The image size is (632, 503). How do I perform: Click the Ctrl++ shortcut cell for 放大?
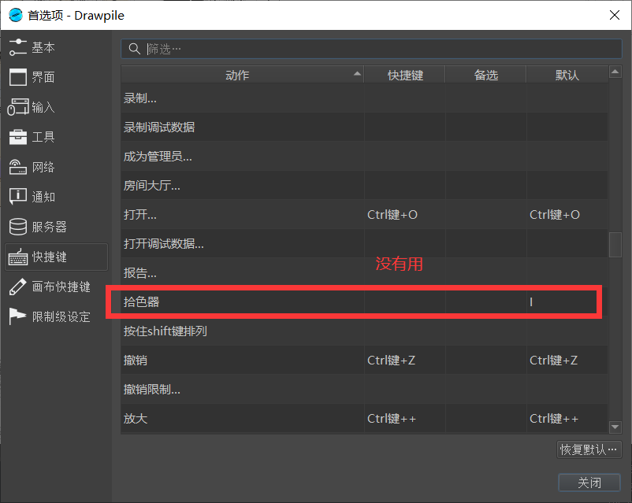[x=405, y=419]
